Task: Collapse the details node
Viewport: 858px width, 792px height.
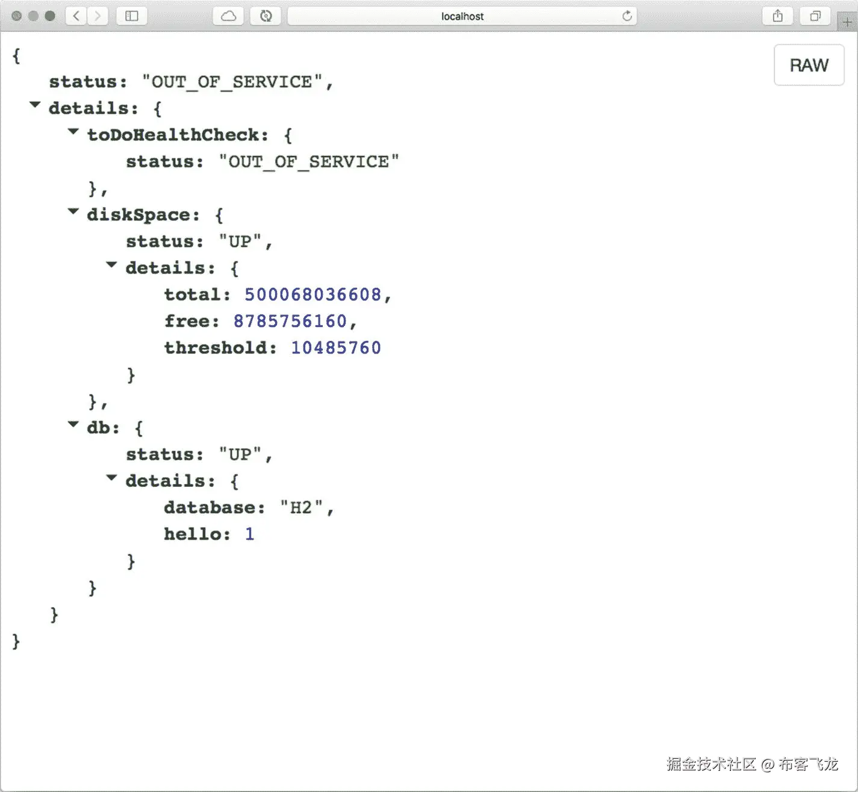Action: click(35, 105)
